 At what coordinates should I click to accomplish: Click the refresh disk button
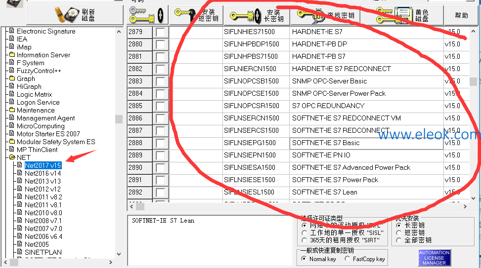click(x=75, y=15)
